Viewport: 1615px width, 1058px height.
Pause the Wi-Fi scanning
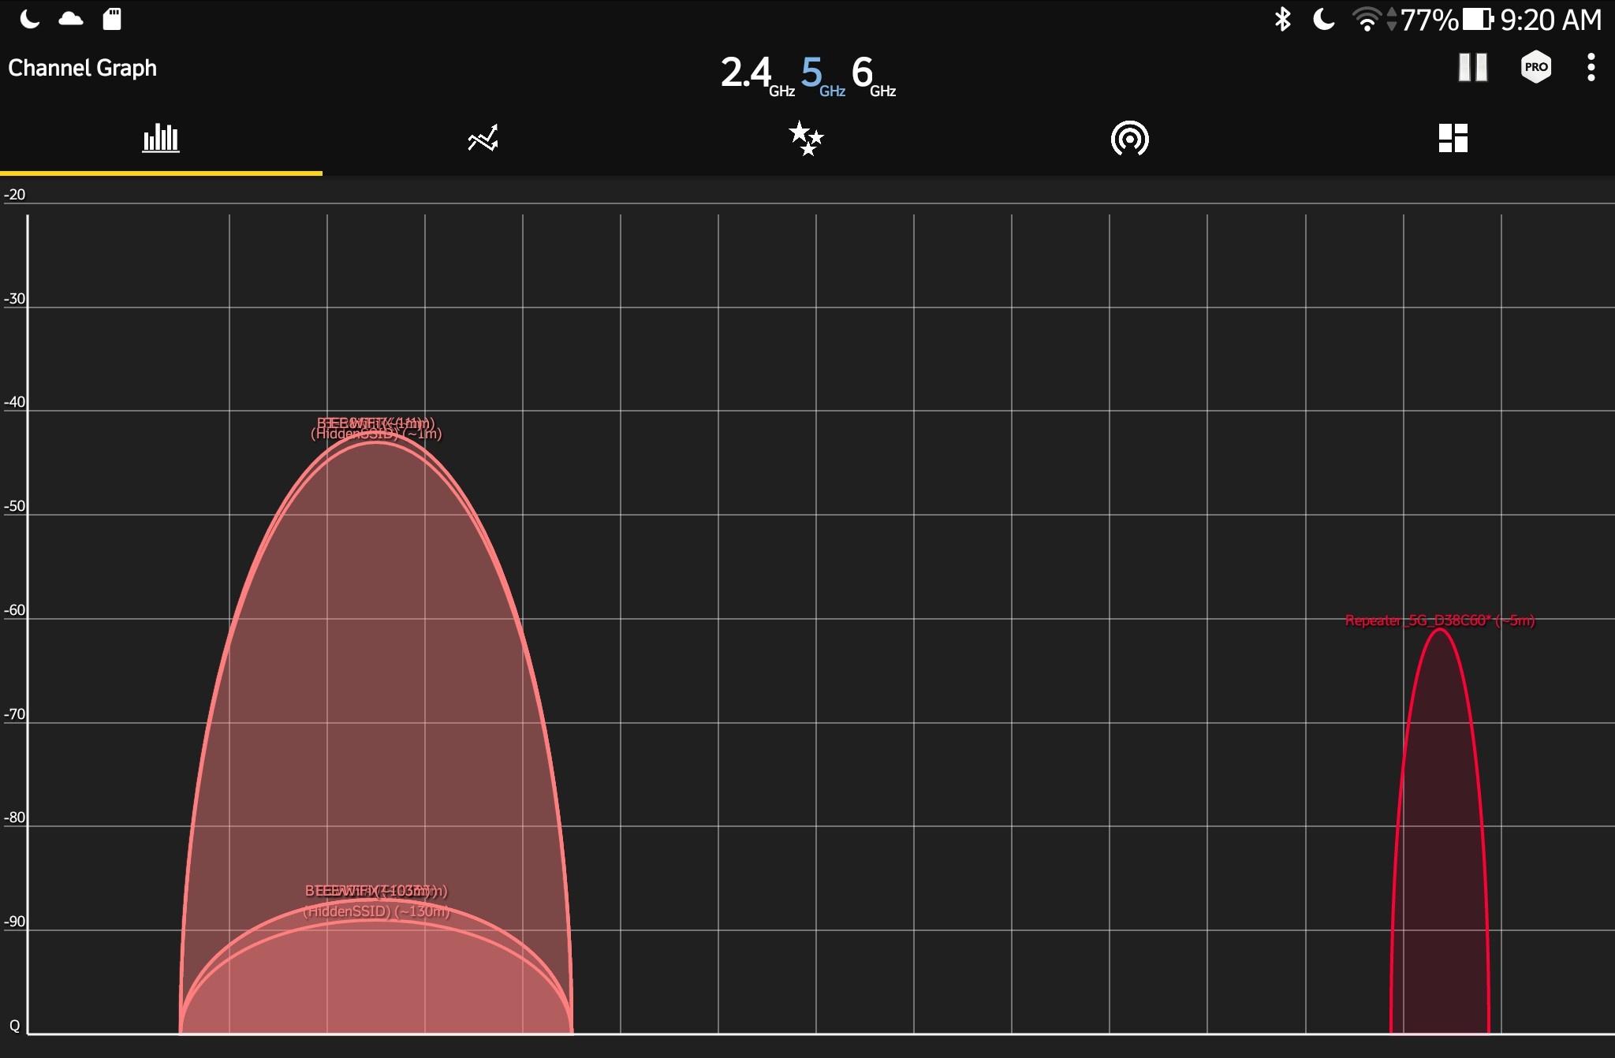pos(1472,68)
